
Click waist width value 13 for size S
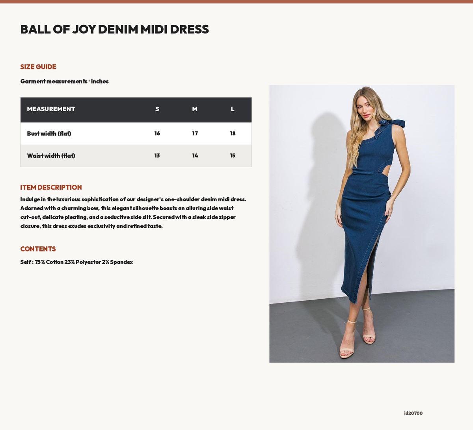pyautogui.click(x=157, y=156)
